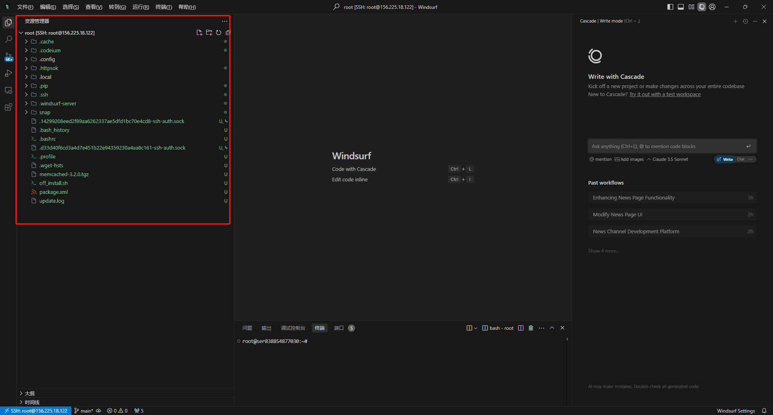Click the New File icon in explorer
This screenshot has height=415, width=773.
click(199, 33)
